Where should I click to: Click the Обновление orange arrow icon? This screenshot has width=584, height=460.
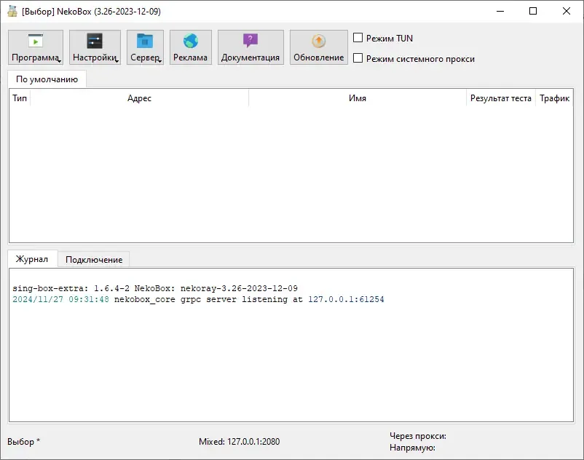click(319, 41)
